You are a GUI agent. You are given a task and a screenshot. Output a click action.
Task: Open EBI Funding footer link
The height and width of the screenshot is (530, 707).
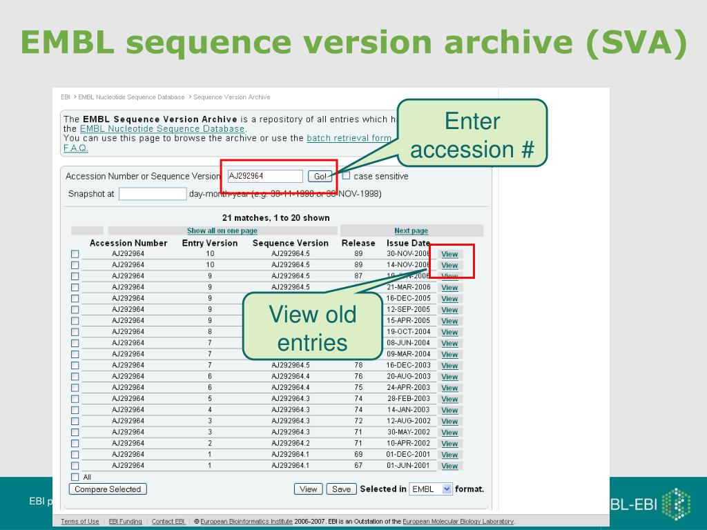(x=126, y=522)
